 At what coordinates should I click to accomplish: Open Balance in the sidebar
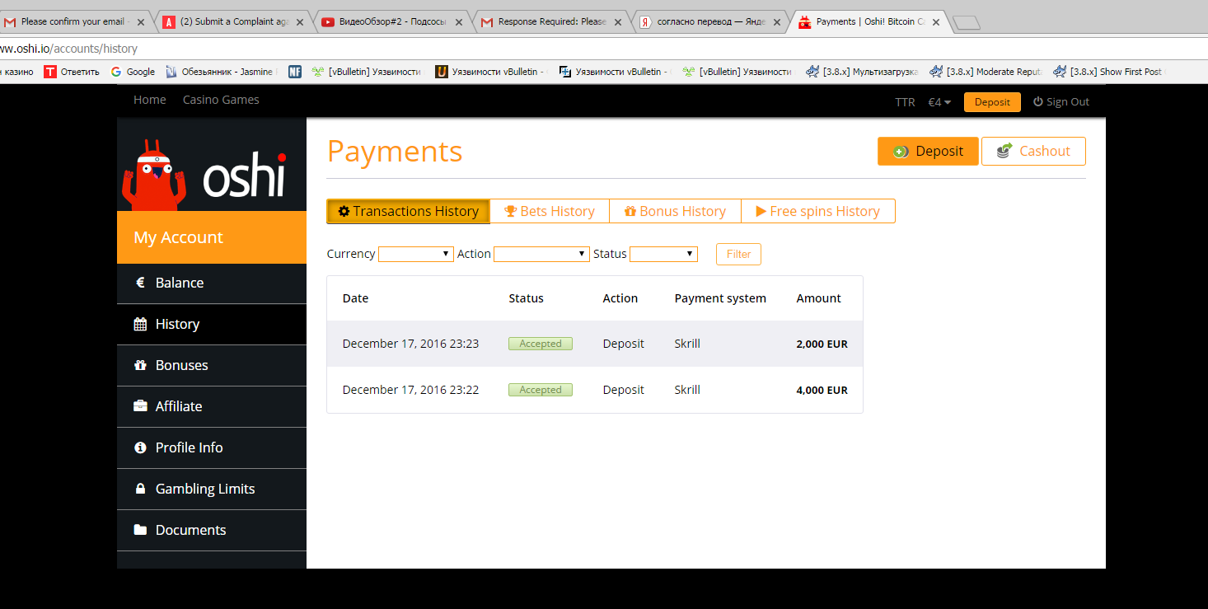coord(212,283)
